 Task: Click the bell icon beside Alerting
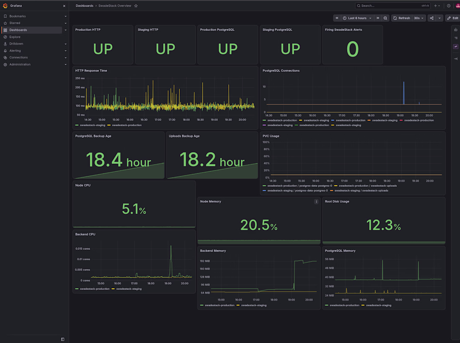point(5,51)
